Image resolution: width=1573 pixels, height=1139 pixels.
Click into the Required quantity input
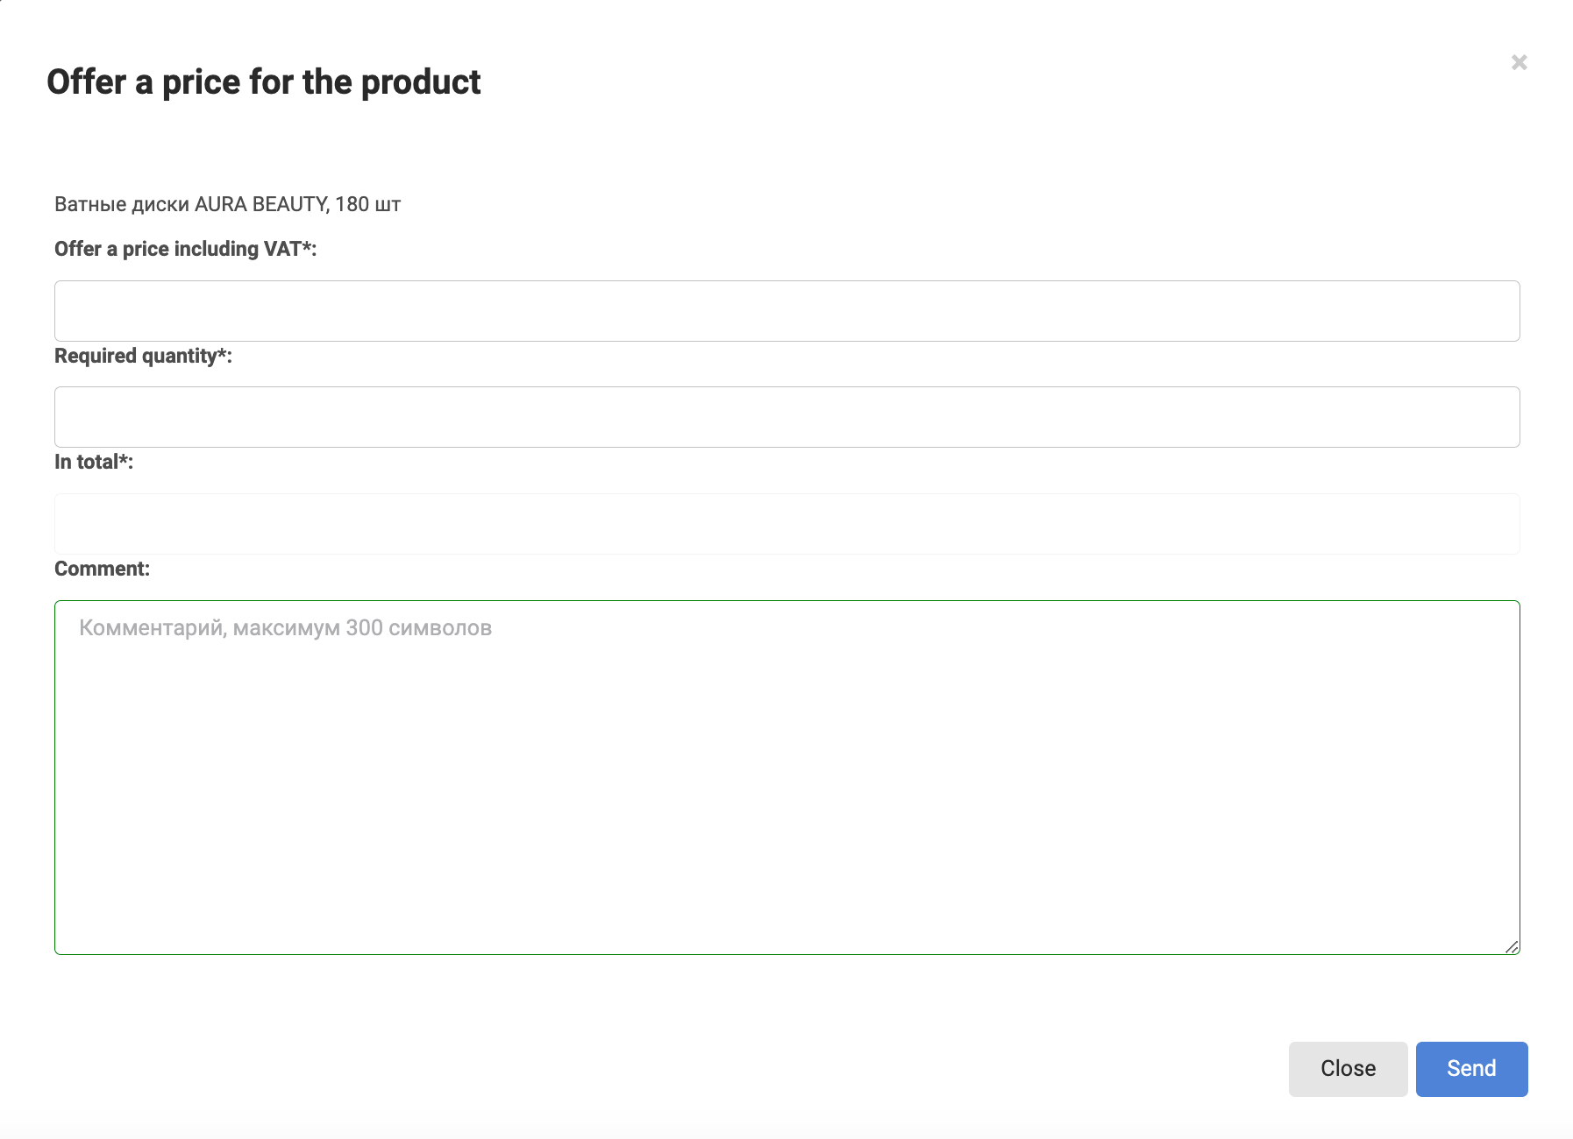click(786, 417)
